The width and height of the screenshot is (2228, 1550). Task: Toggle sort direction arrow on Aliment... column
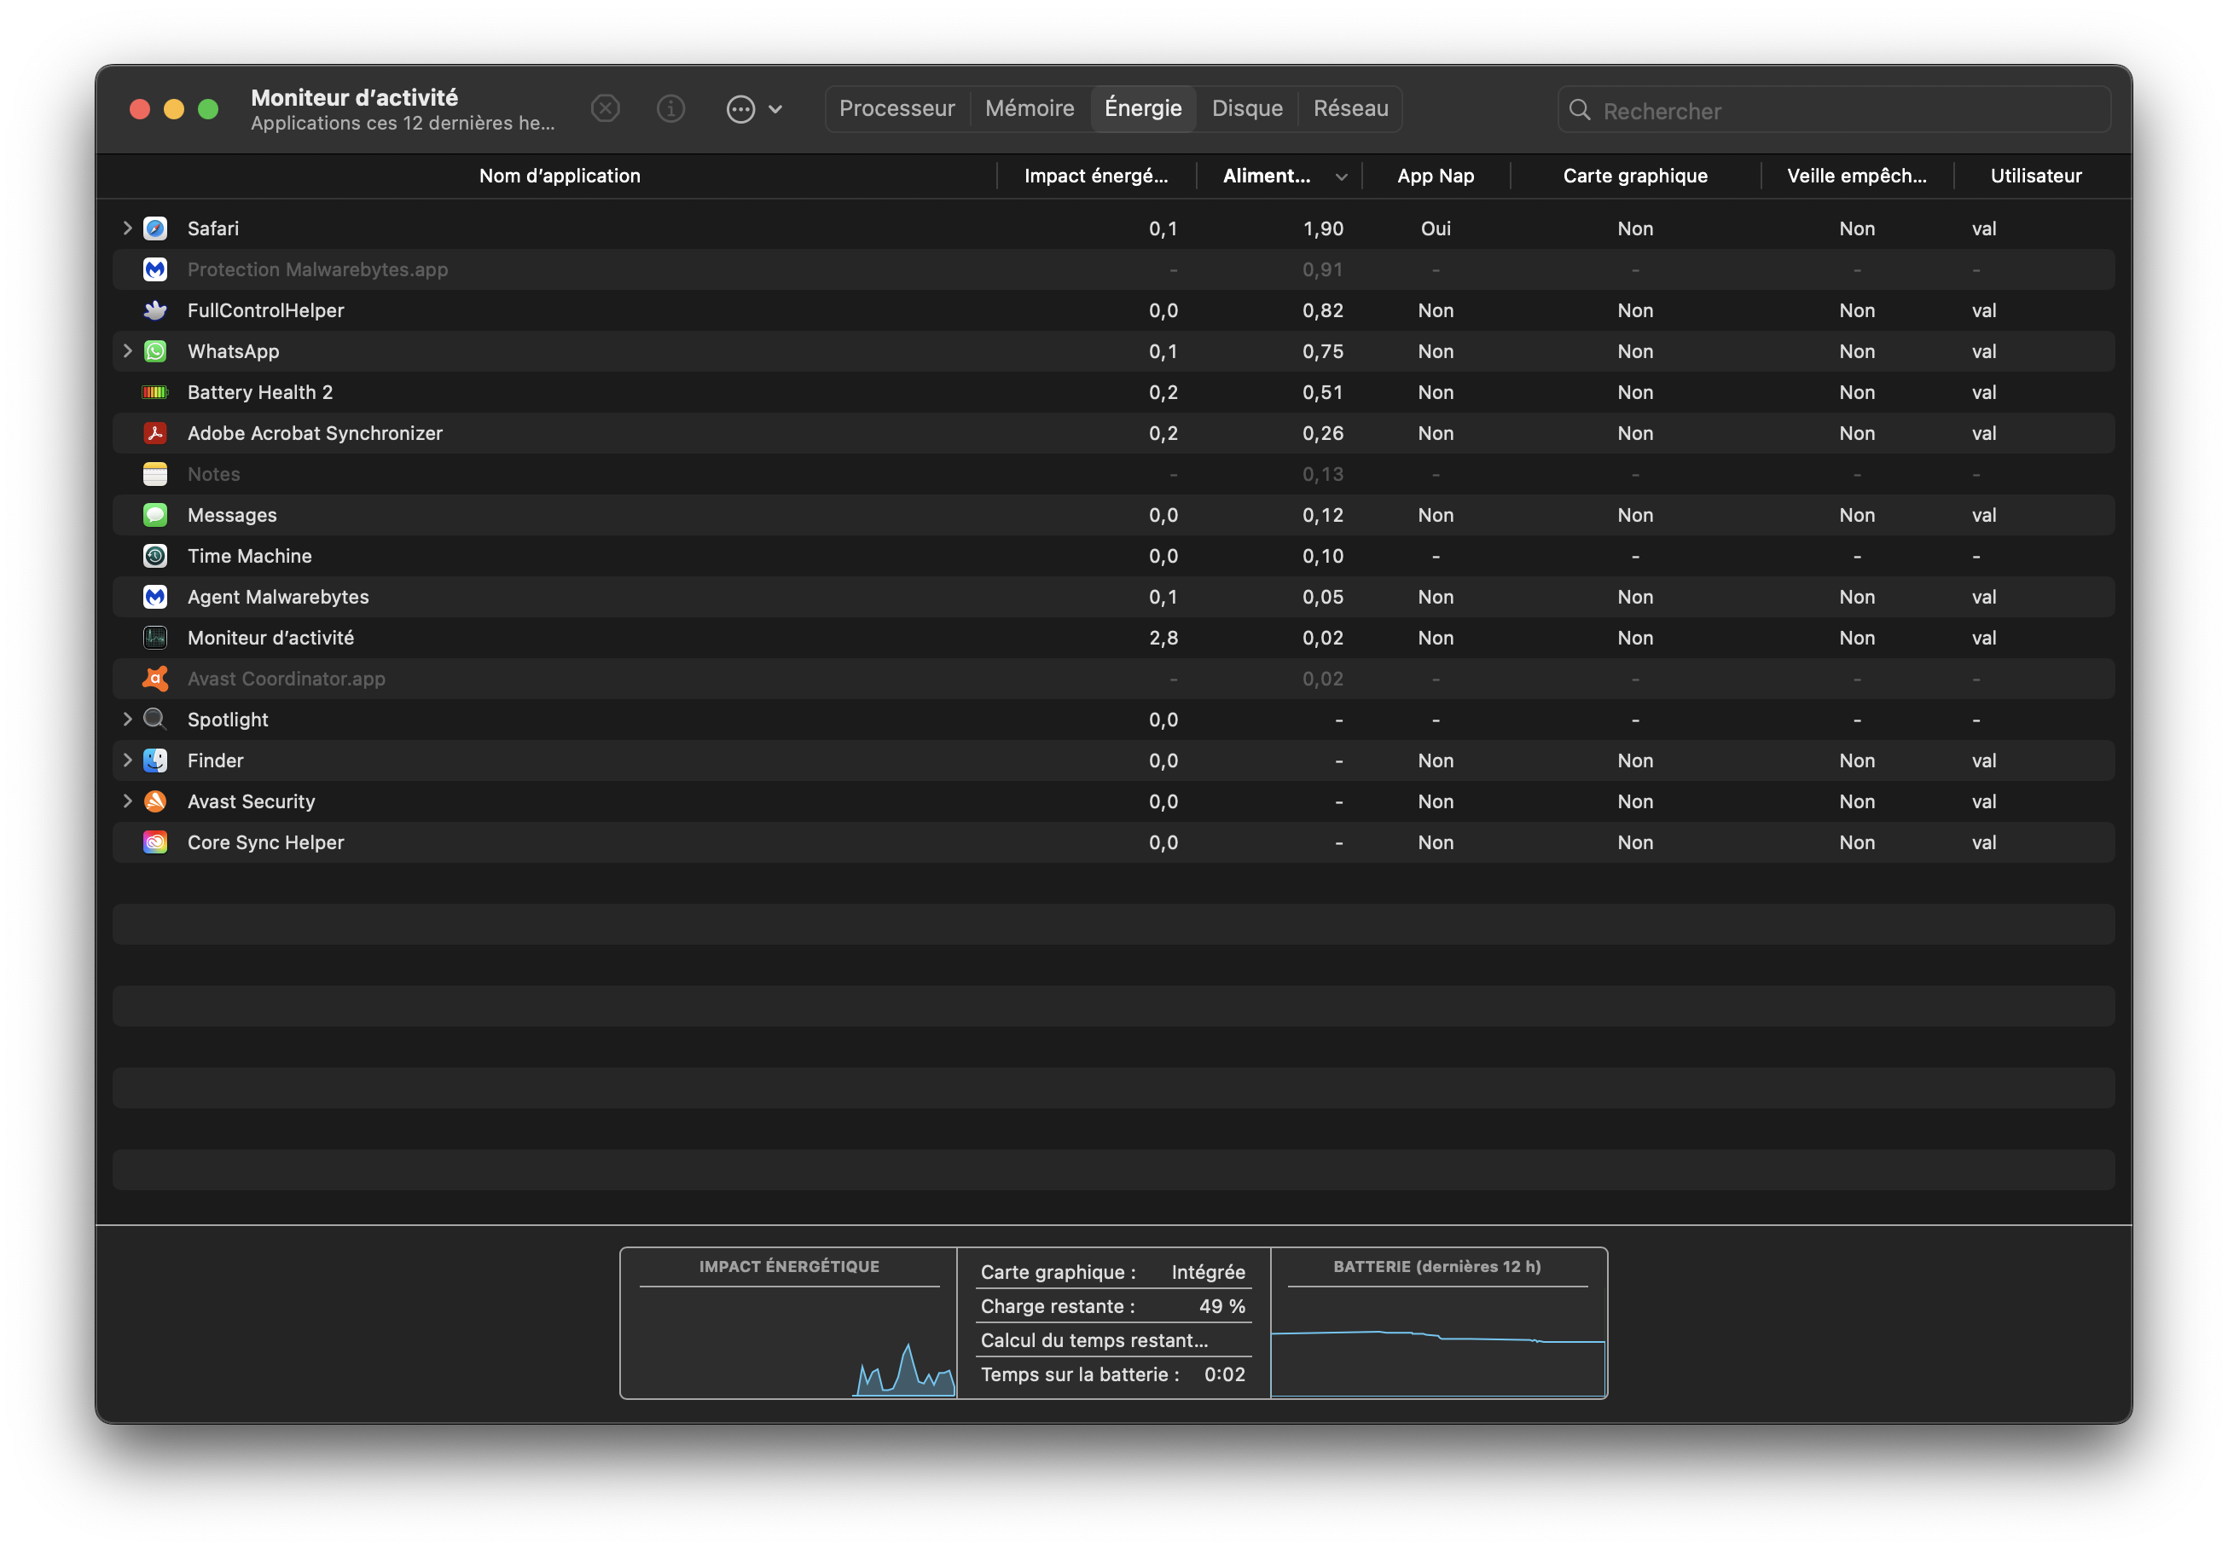click(x=1341, y=176)
